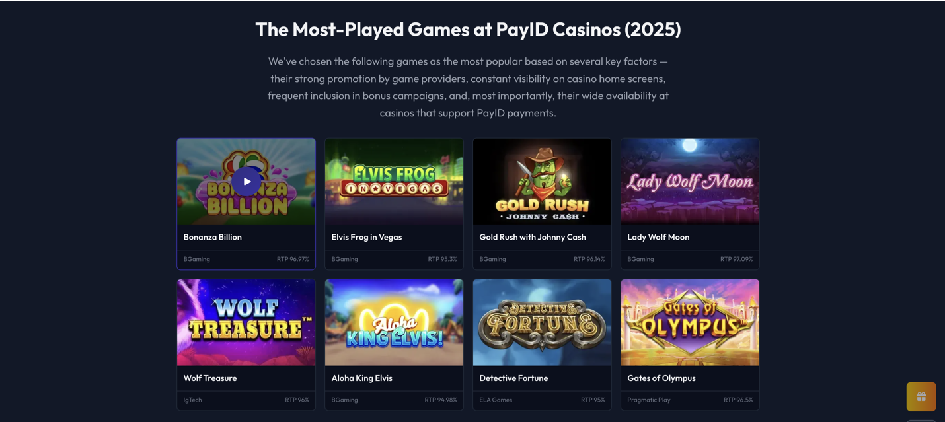The width and height of the screenshot is (945, 422).
Task: Open the Gates of Olympus game image
Action: (690, 322)
